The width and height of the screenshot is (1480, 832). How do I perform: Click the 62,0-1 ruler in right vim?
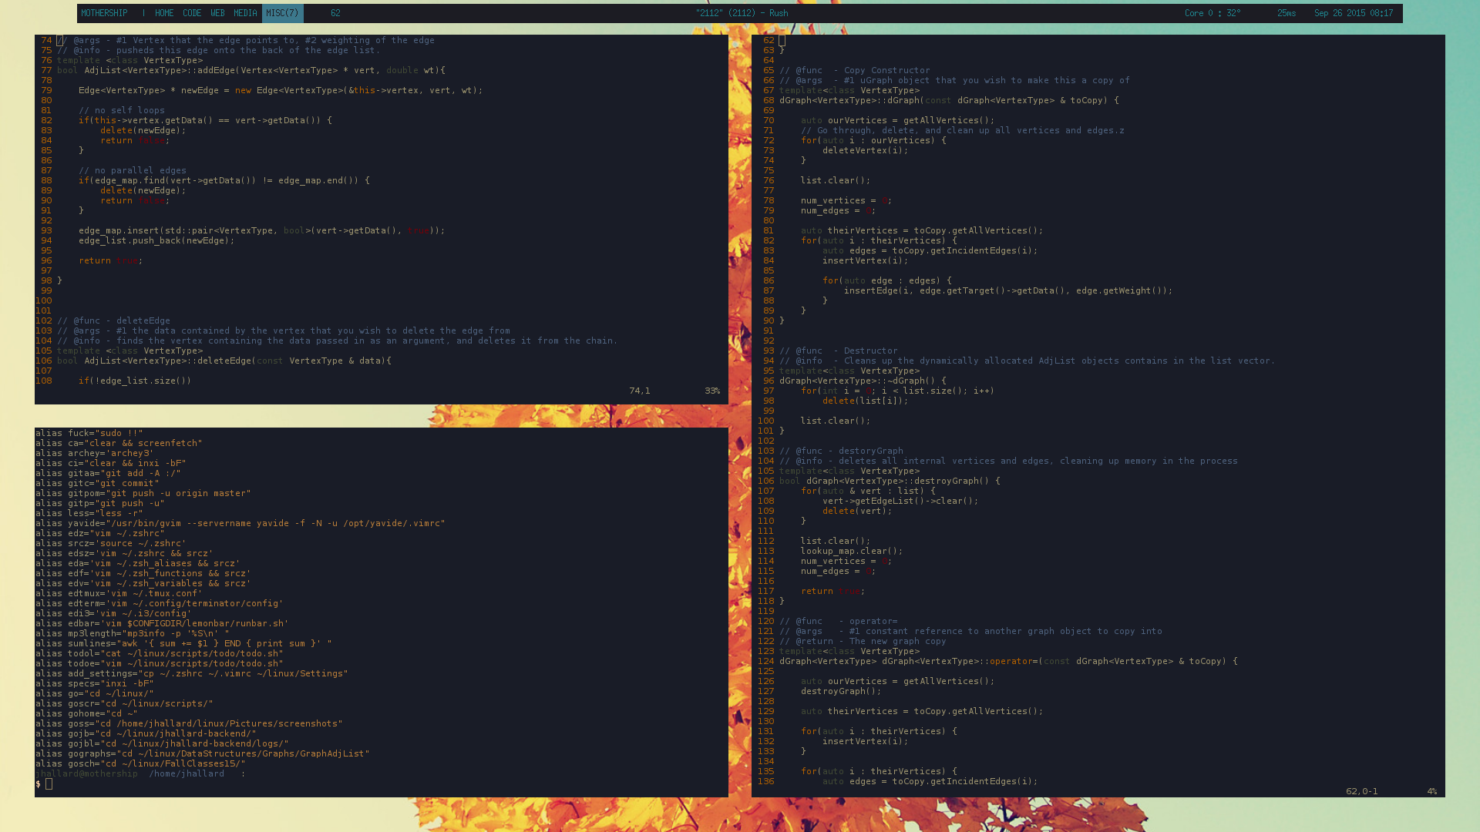click(x=1361, y=791)
